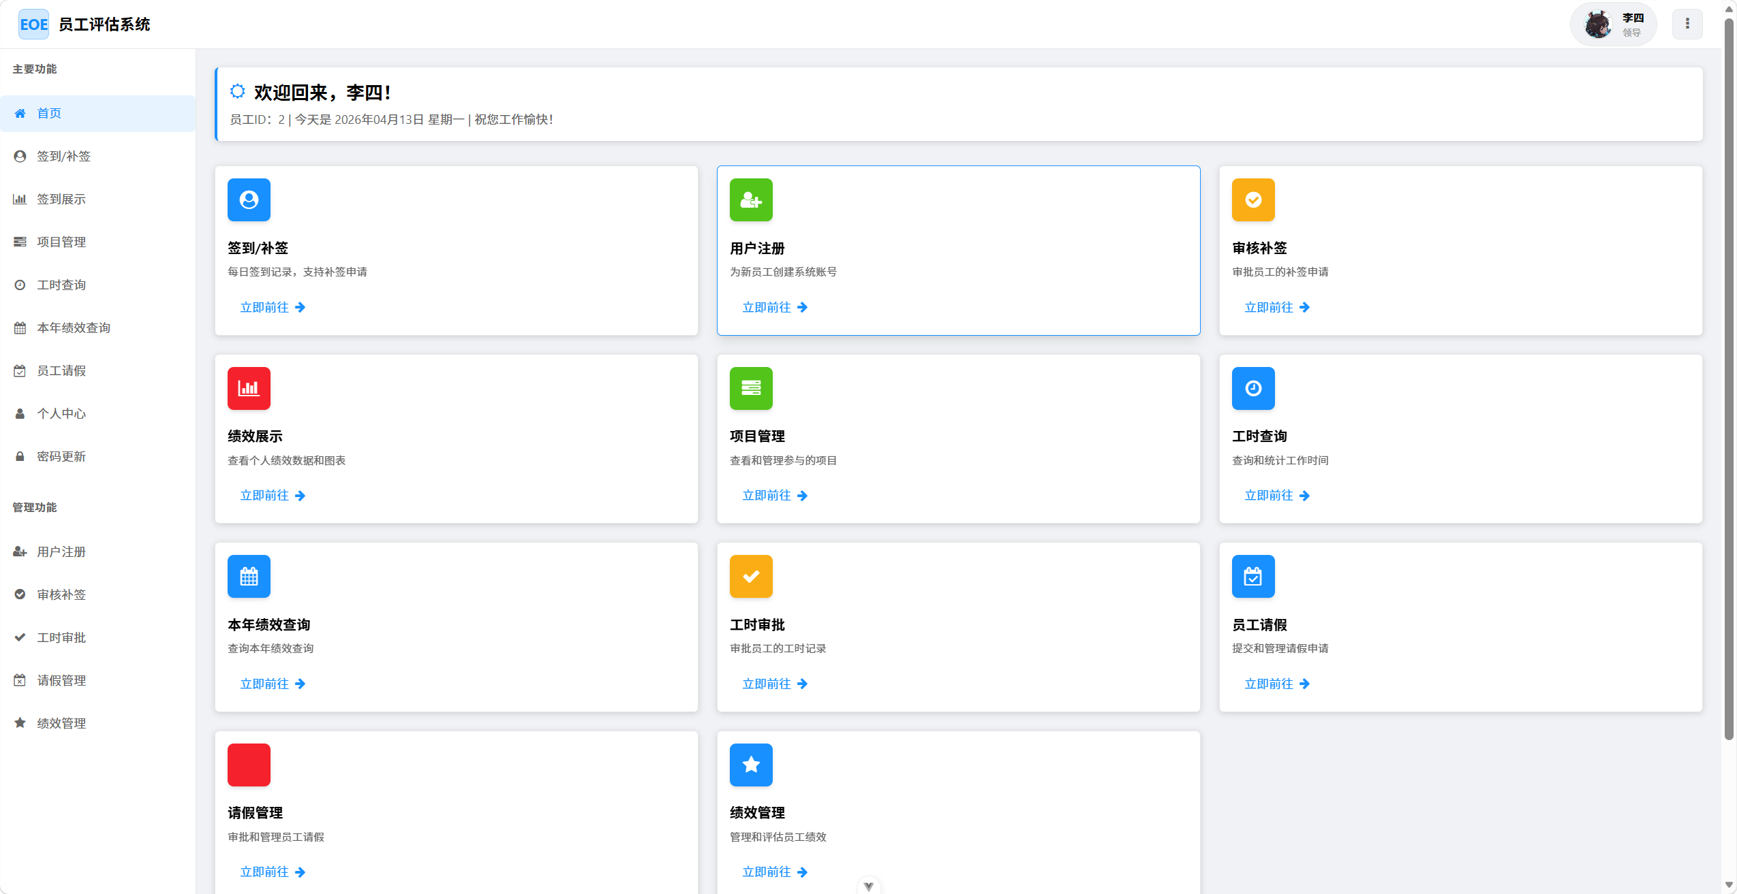This screenshot has height=894, width=1737.
Task: Click the green 用户注册 card icon
Action: point(751,199)
